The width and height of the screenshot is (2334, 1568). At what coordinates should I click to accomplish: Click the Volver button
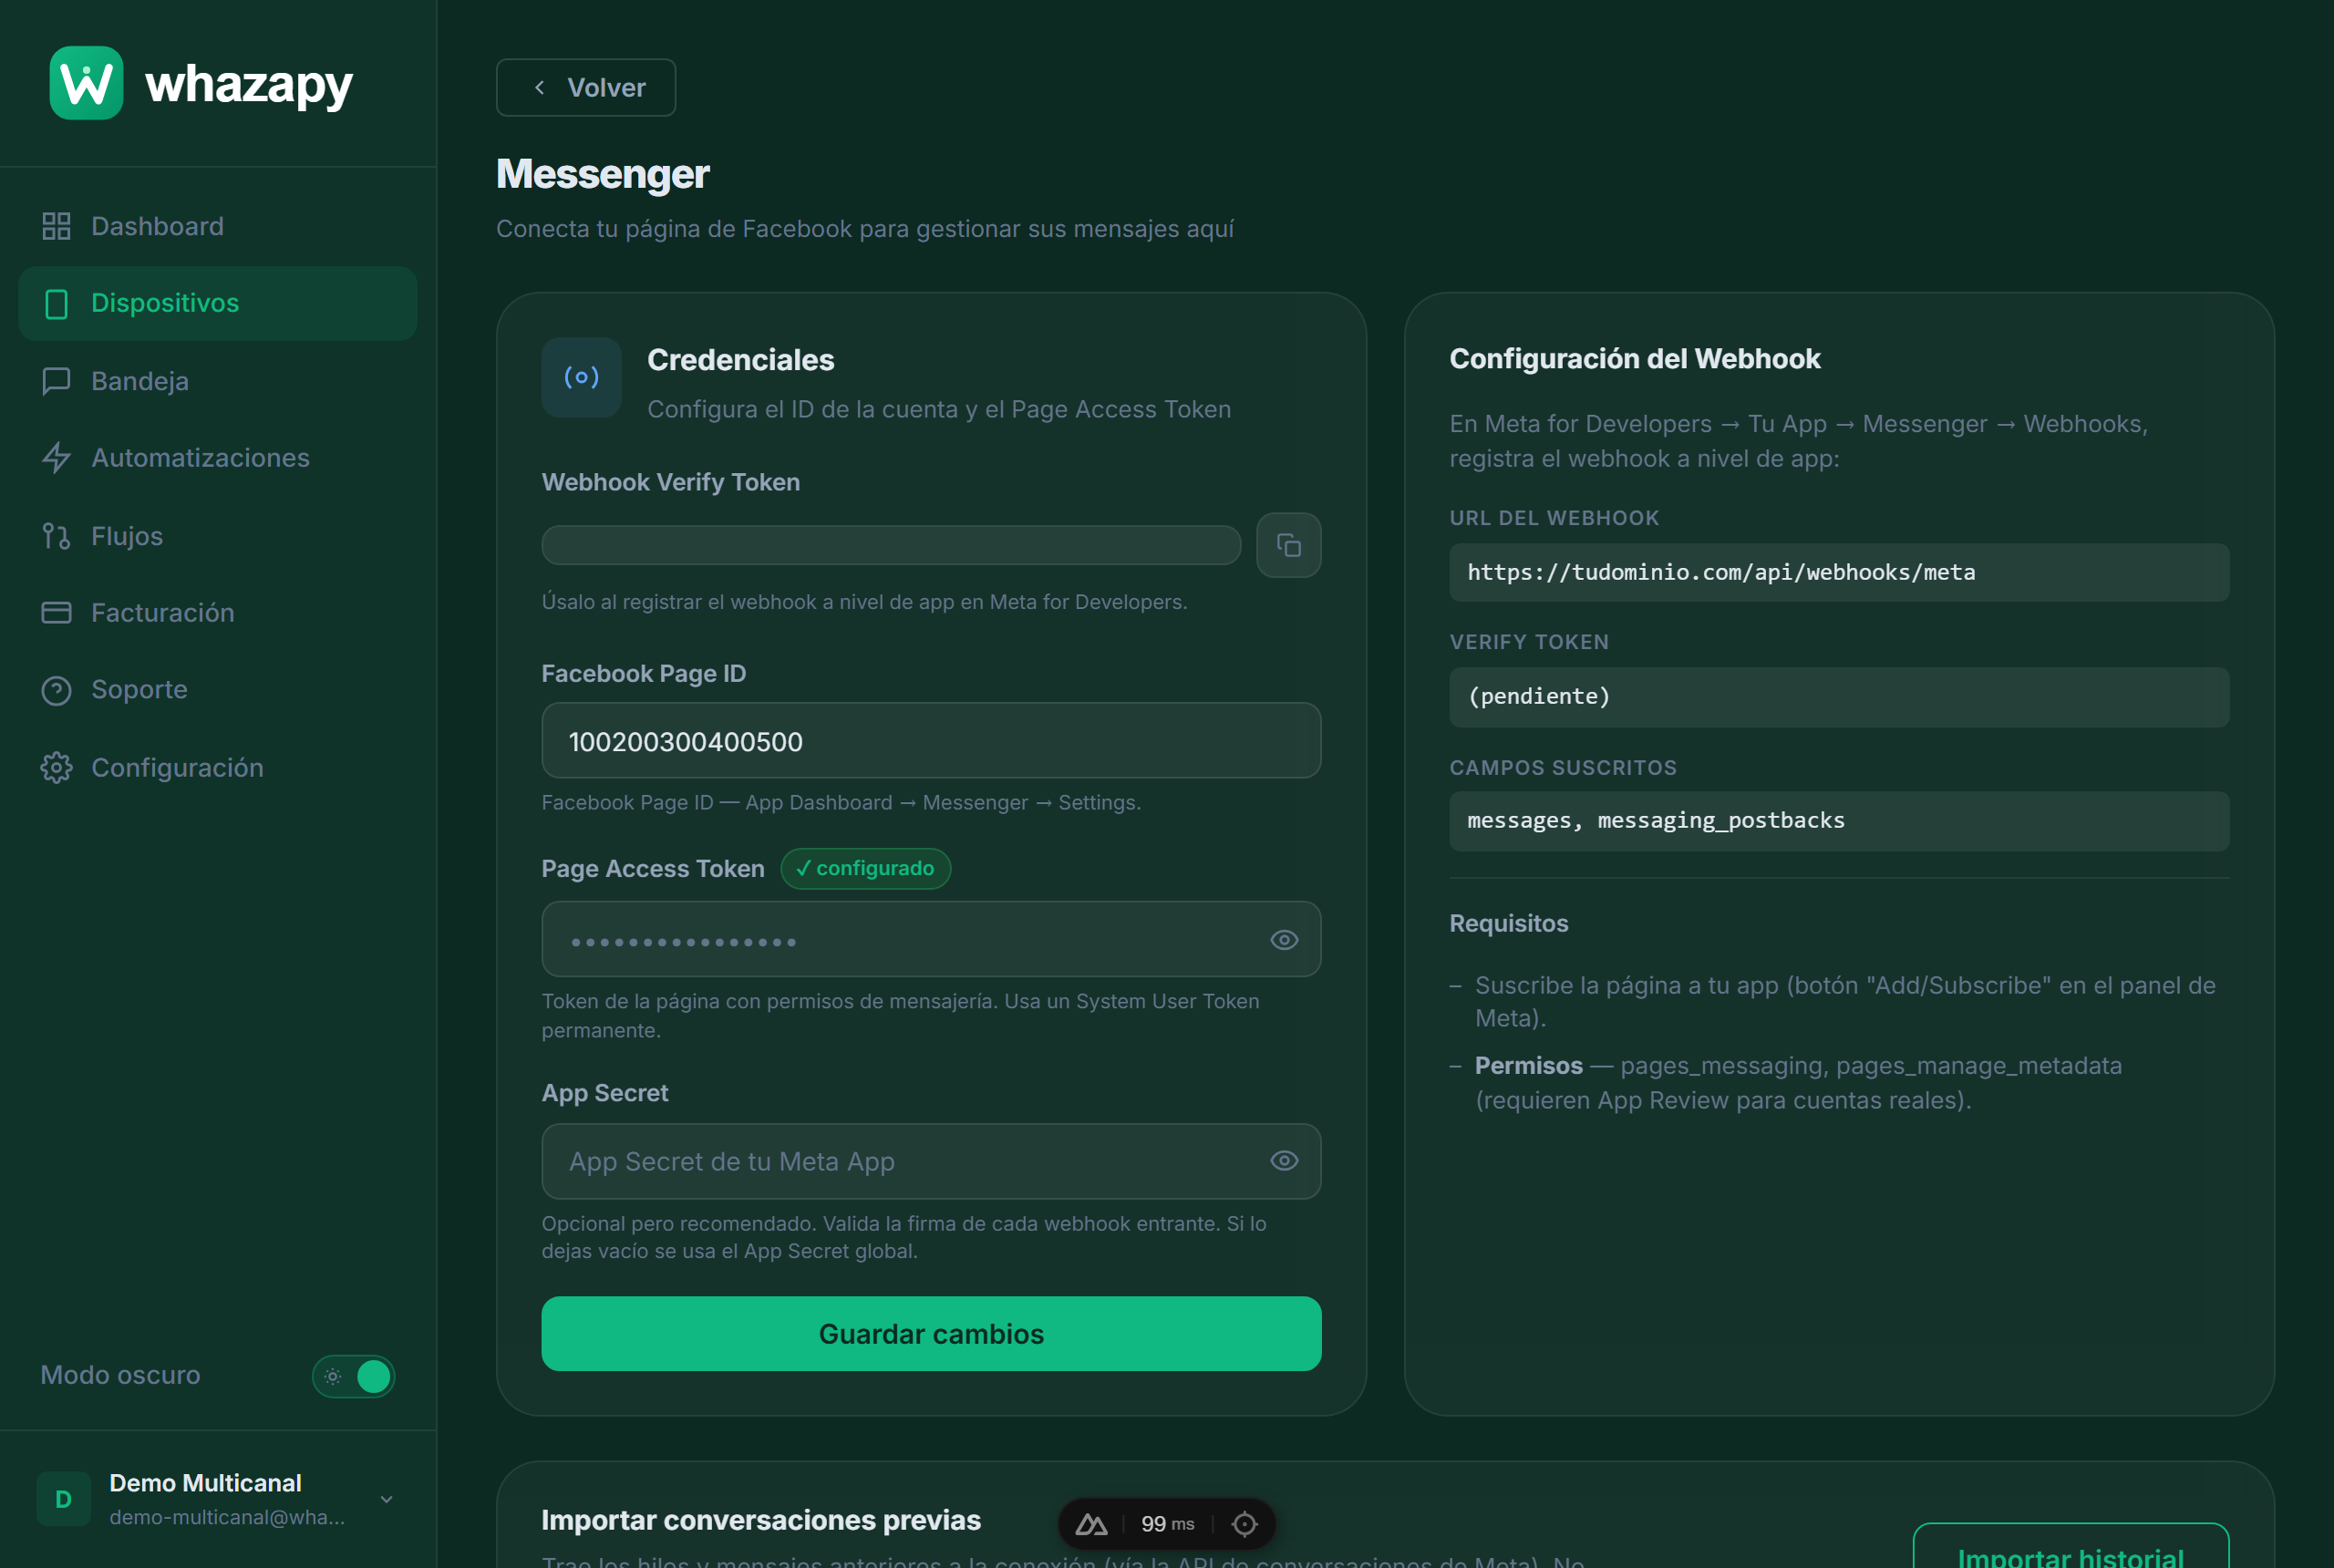(x=586, y=88)
